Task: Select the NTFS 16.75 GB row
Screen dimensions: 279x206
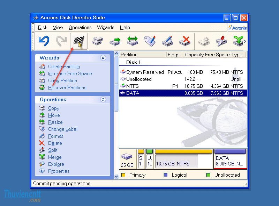Action: click(183, 86)
